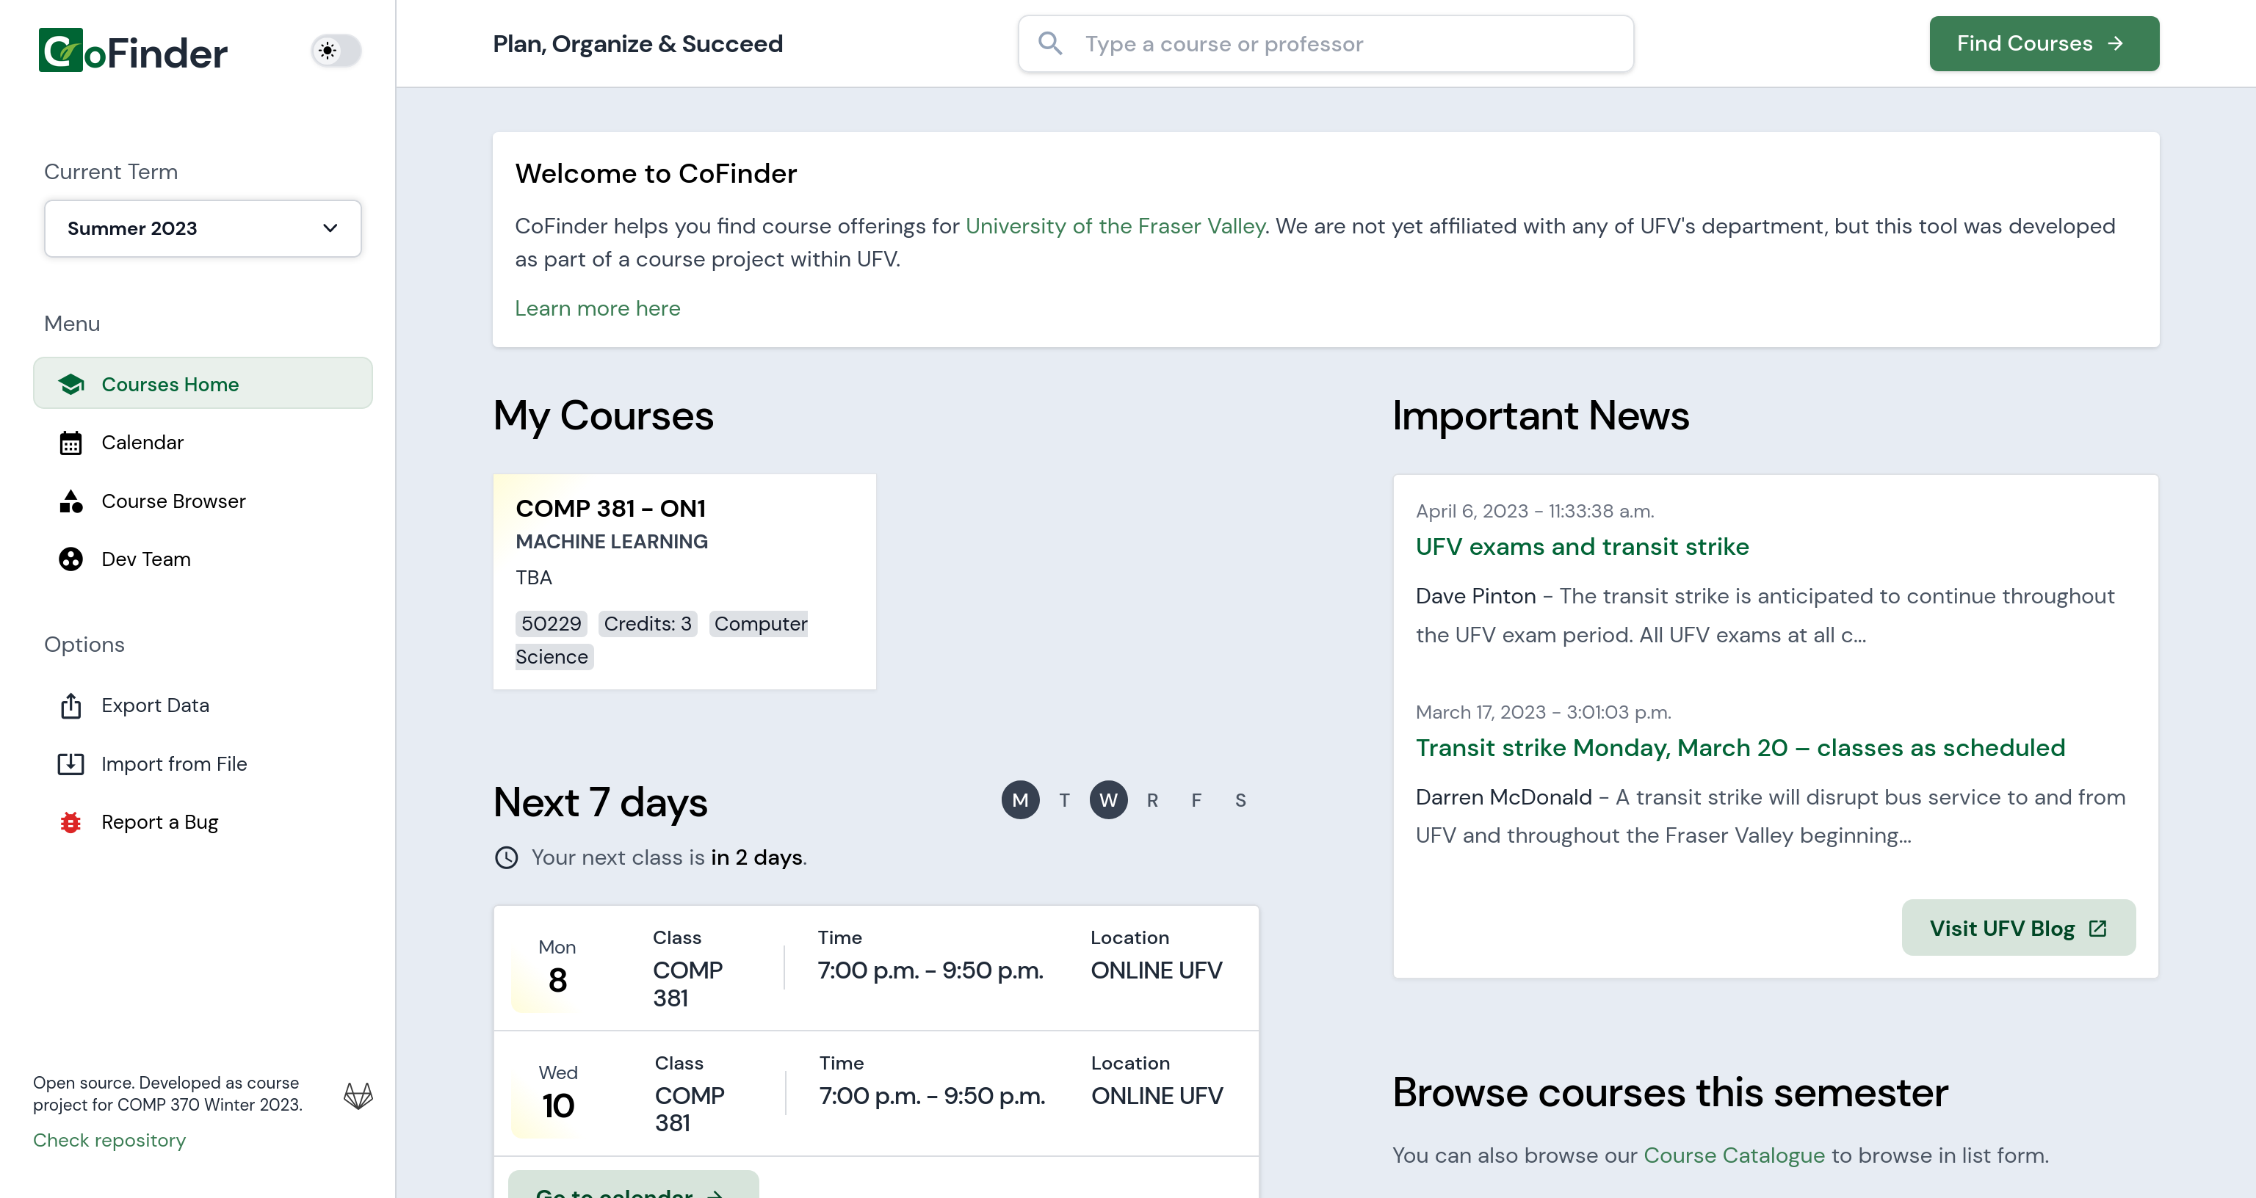Viewport: 2256px width, 1198px height.
Task: Open the Summer 2023 term dropdown
Action: pyautogui.click(x=202, y=228)
